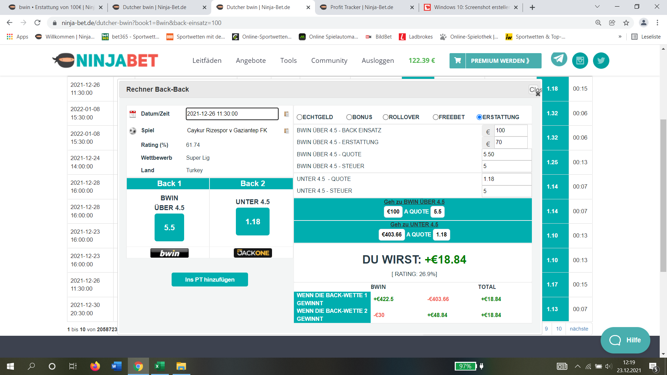Image resolution: width=667 pixels, height=375 pixels.
Task: Open Firefox from the taskbar
Action: click(x=95, y=366)
